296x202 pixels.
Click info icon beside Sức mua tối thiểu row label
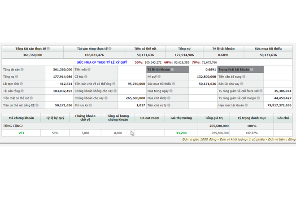tap(174, 84)
